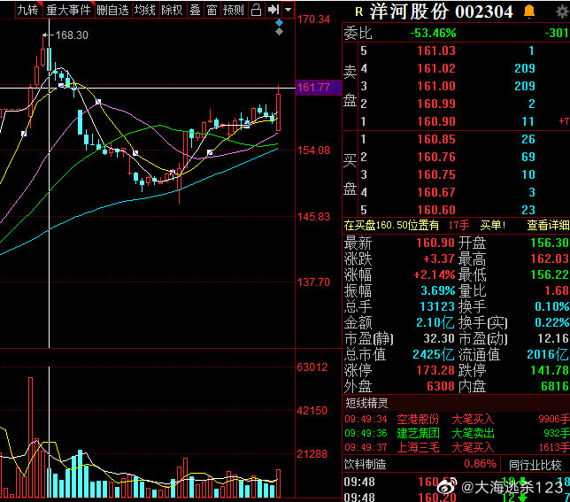This screenshot has height=502, width=570.
Task: Click sell level 4 price 161.02
Action: (436, 68)
